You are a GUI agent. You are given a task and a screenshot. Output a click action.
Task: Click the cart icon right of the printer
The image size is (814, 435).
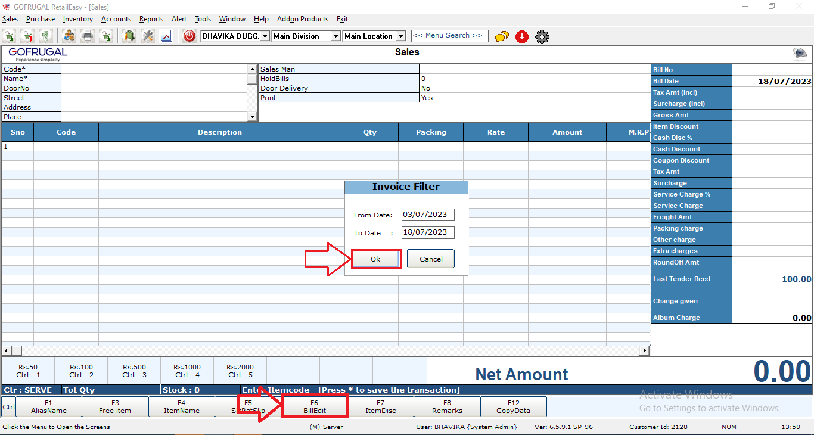(x=106, y=36)
